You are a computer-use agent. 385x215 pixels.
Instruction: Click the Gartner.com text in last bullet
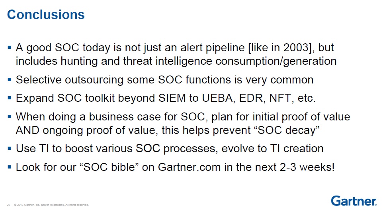pos(189,167)
